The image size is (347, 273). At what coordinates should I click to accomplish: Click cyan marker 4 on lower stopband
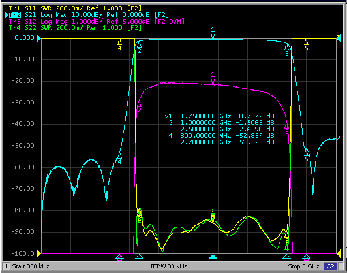(x=119, y=158)
